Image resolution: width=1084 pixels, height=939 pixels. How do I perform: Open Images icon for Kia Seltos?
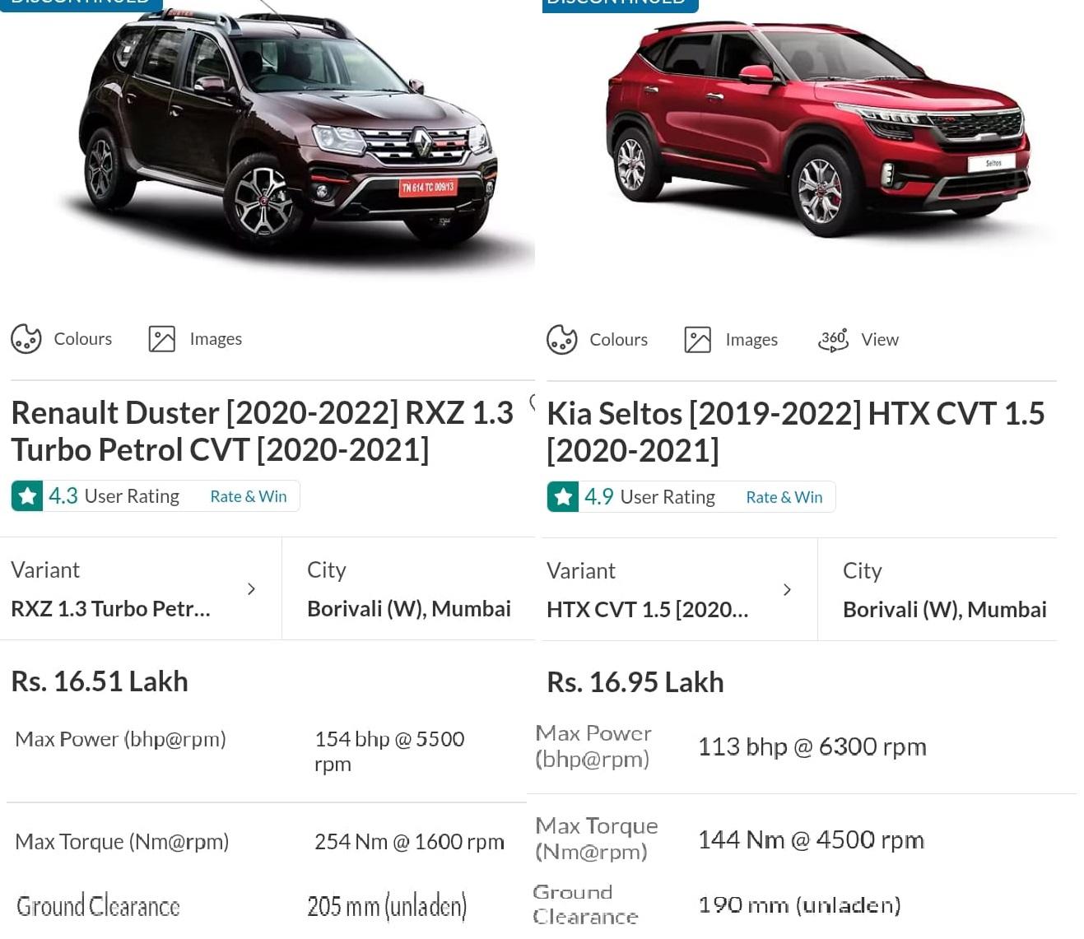click(x=698, y=340)
